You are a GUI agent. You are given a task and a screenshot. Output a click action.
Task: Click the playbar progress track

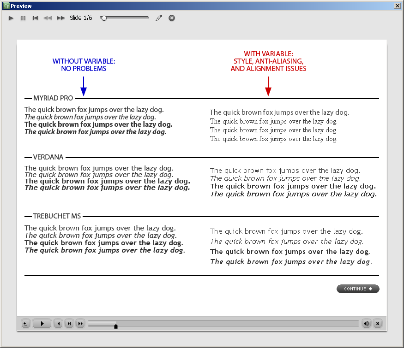(223, 324)
